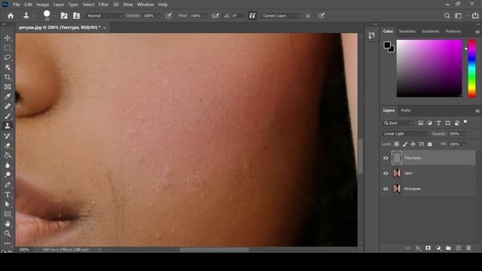The image size is (482, 271).
Task: Select the Rectangular Marquee tool
Action: 8,47
